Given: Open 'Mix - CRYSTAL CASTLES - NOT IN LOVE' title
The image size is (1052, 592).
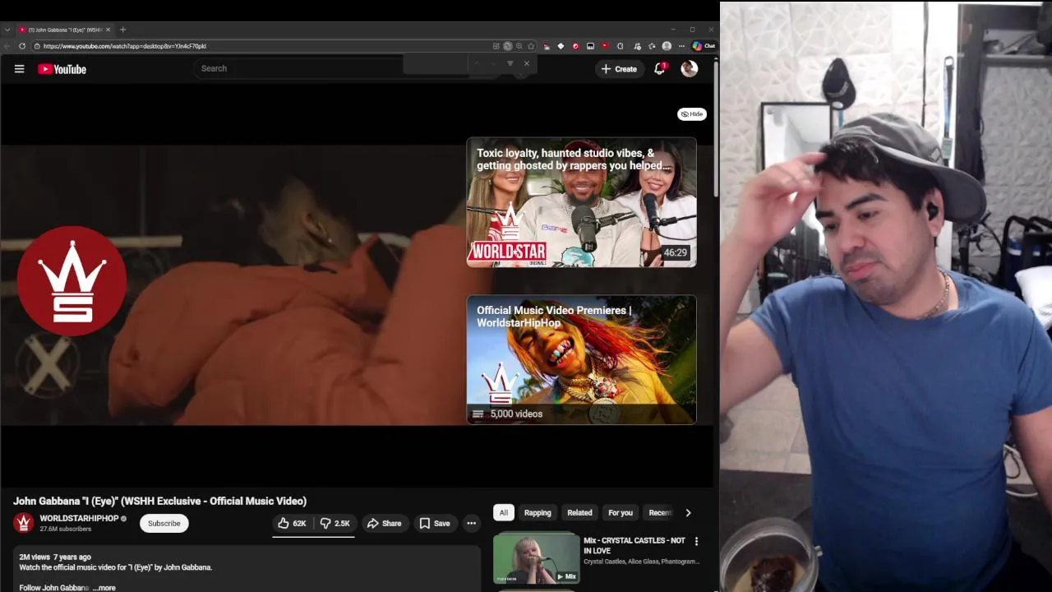Looking at the screenshot, I should [634, 545].
